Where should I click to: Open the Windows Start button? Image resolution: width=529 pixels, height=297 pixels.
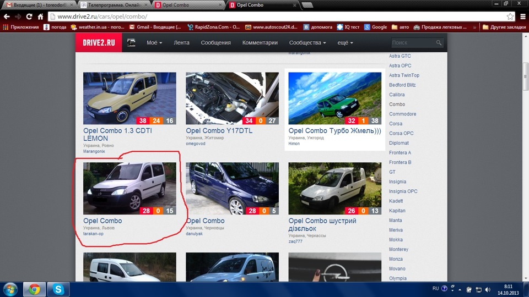coord(10,289)
